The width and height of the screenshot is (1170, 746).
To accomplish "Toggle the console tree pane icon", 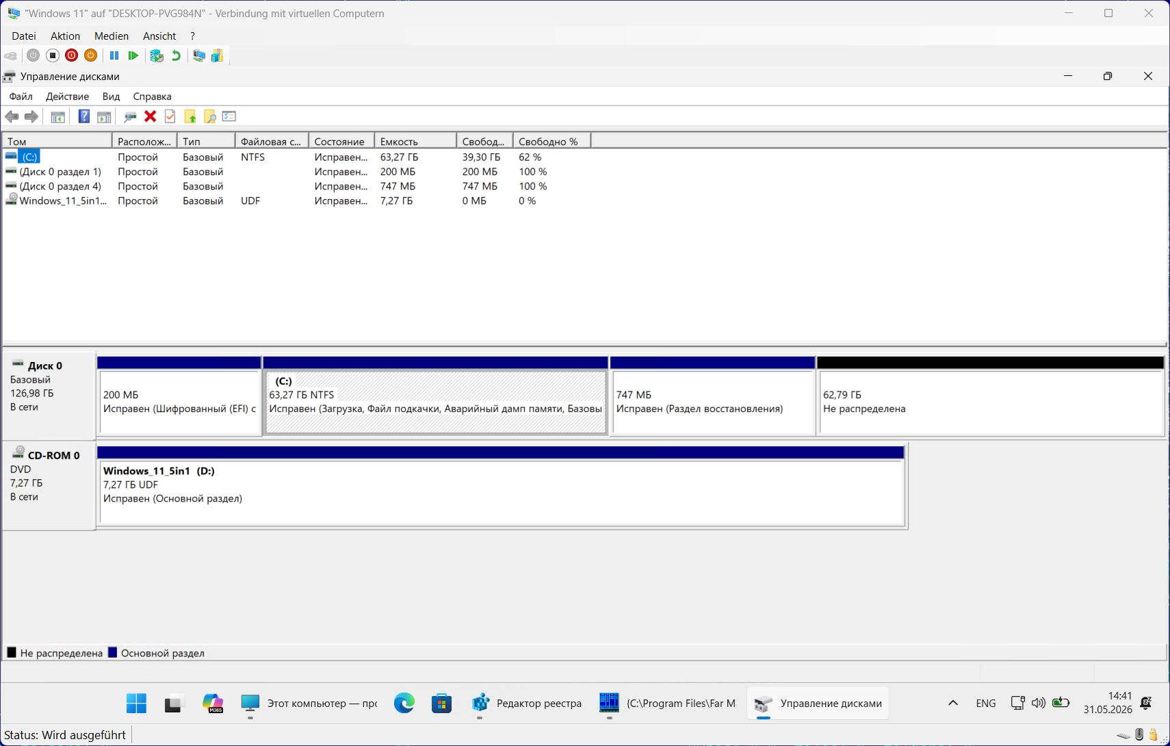I will tap(58, 117).
